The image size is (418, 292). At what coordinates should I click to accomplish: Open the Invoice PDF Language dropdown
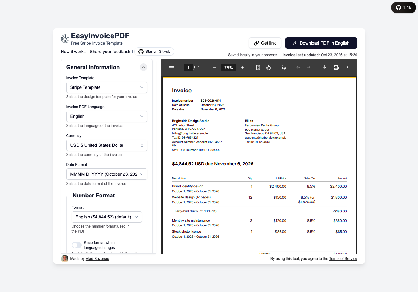(107, 116)
